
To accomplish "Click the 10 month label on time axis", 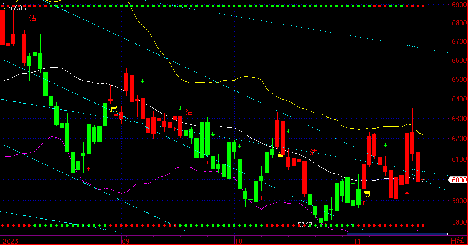I will pyautogui.click(x=238, y=241).
